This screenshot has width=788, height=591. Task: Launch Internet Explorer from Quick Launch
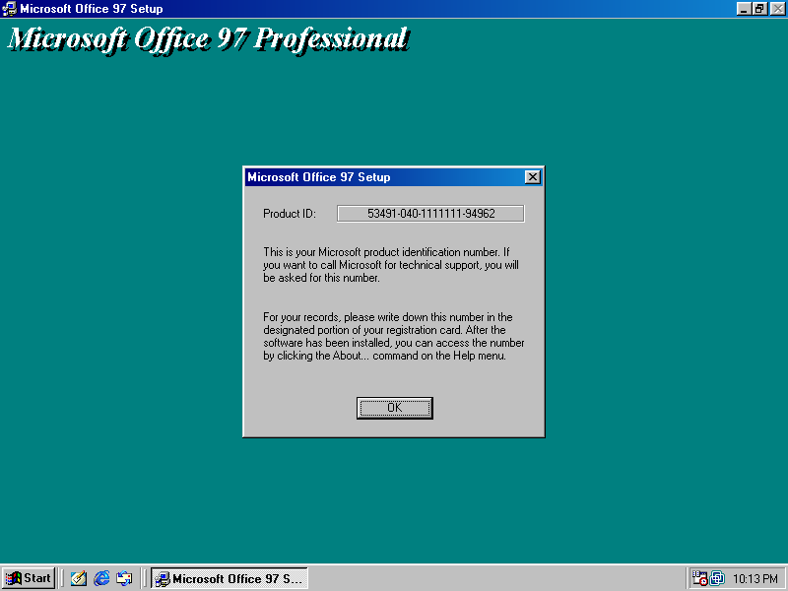[x=101, y=578]
